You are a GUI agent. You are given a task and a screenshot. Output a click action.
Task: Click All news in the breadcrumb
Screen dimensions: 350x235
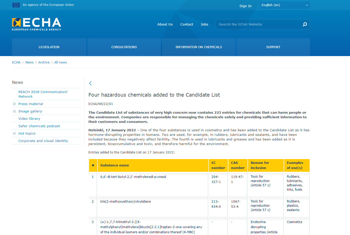61,62
